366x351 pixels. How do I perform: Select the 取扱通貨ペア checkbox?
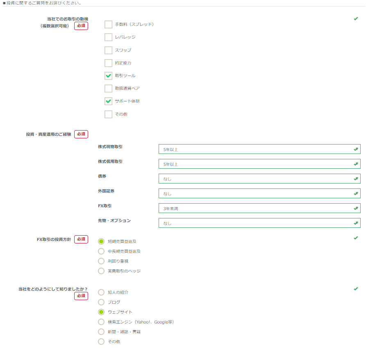point(108,88)
